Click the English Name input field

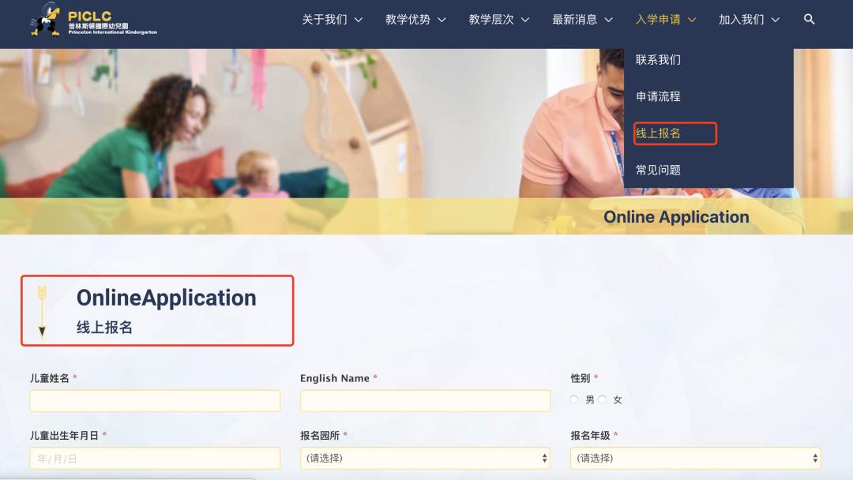click(425, 401)
